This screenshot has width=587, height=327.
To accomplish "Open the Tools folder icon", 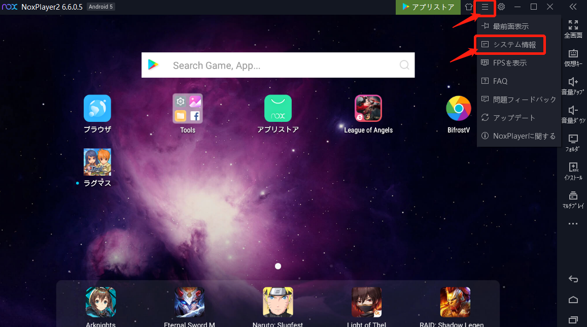I will point(187,108).
